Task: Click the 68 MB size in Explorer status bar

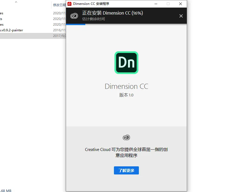Action: pyautogui.click(x=6, y=191)
